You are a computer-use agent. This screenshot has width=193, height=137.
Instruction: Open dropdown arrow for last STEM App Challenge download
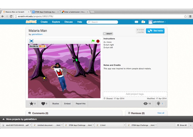coord(156,125)
